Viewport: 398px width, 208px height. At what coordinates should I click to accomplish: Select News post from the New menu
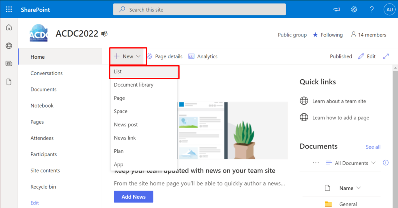point(144,124)
